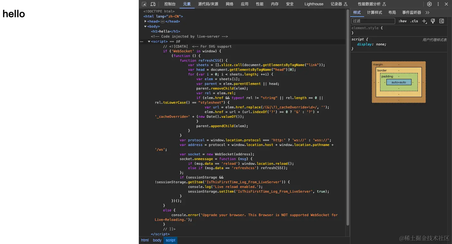The image size is (452, 244).
Task: Open DevTools settings gear
Action: click(429, 4)
